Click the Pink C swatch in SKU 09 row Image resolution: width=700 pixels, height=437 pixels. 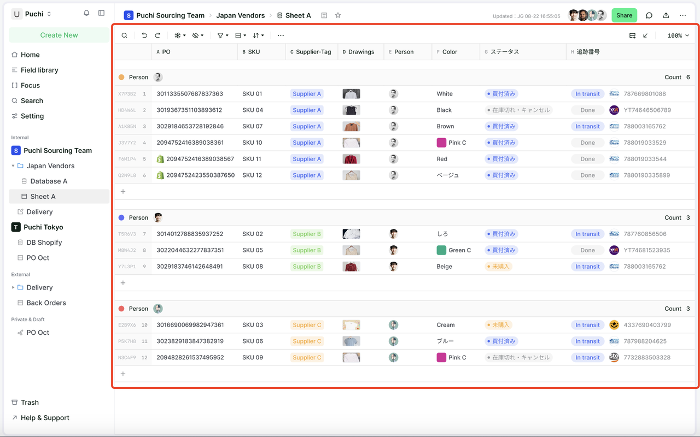[x=441, y=357]
